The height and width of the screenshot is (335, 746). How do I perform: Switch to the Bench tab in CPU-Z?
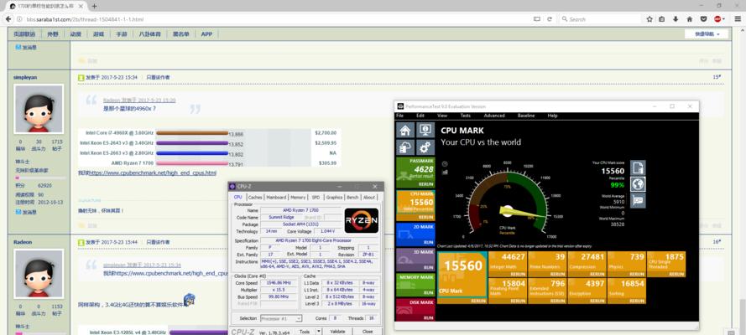point(352,198)
